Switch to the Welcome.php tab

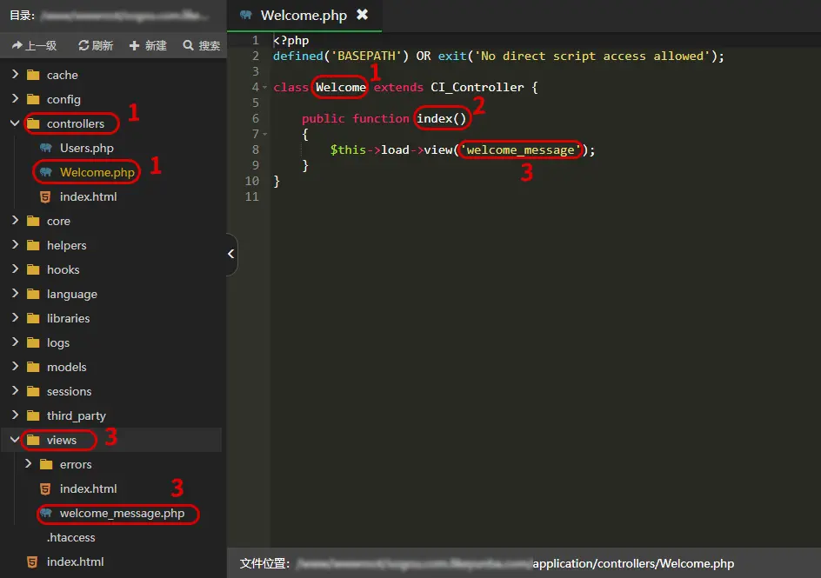(303, 16)
